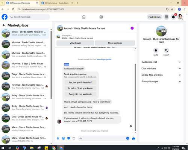Open Tioga 3beds 2baths conversation

(x=25, y=76)
